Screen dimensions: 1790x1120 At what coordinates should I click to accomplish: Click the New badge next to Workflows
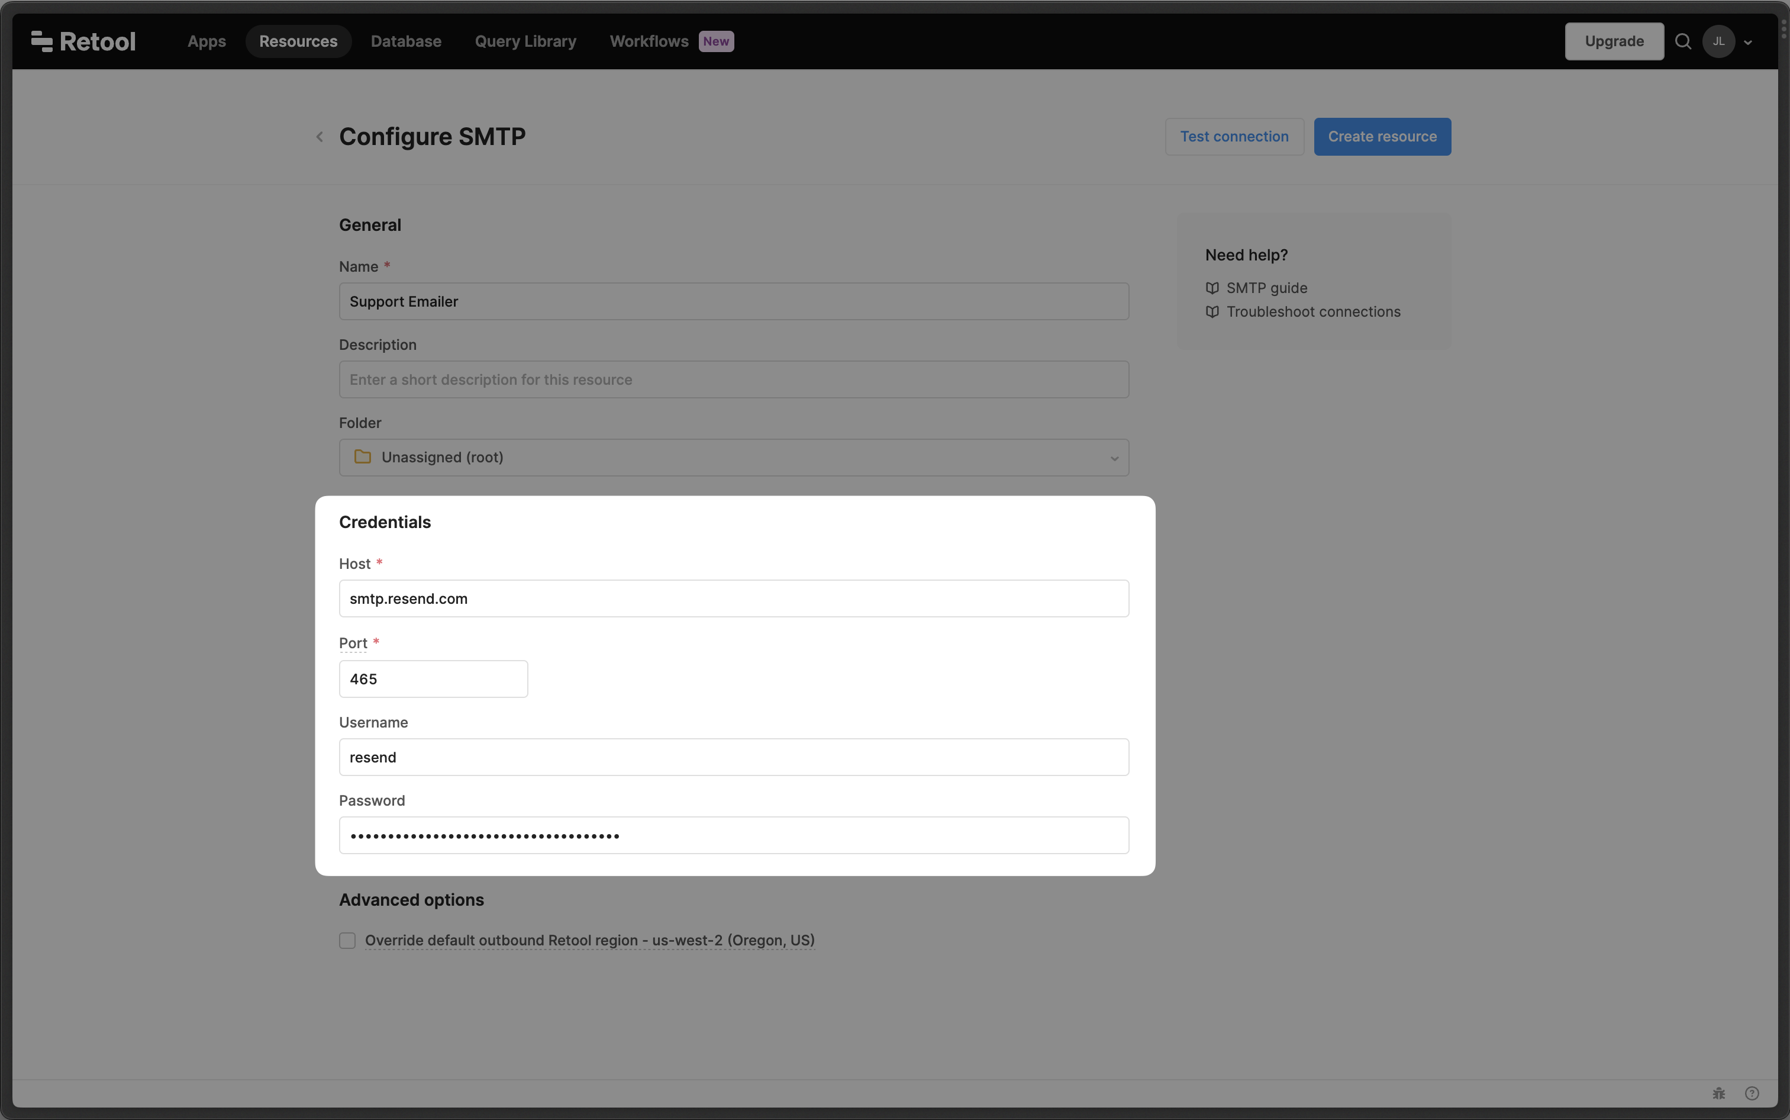click(x=716, y=41)
